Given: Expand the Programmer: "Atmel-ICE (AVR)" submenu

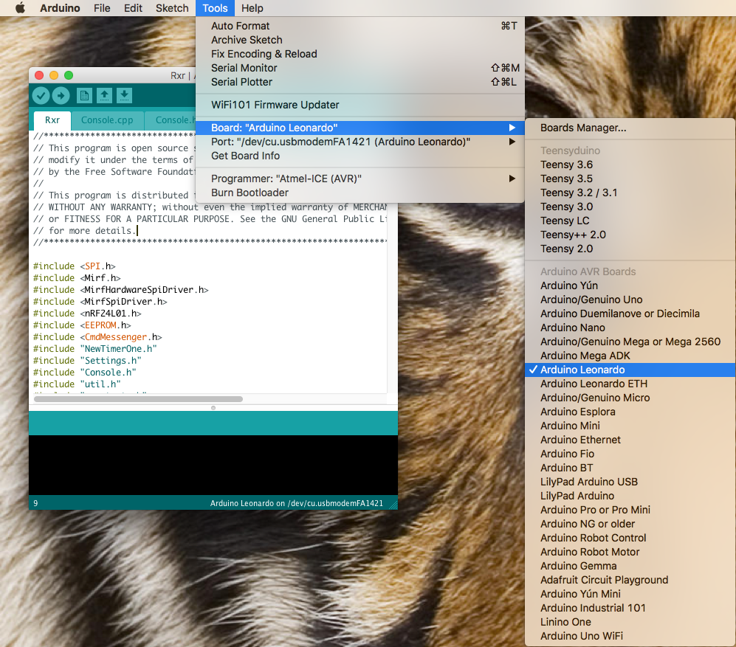Looking at the screenshot, I should click(x=360, y=179).
